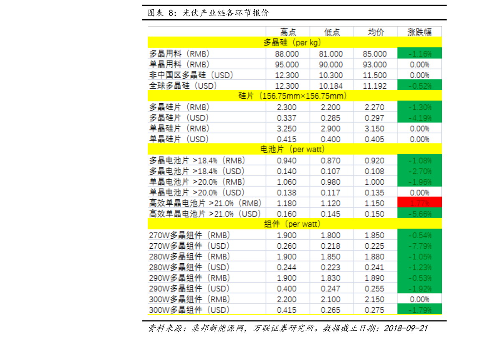This screenshot has width=497, height=341.
Task: Click the high price value "88.000"
Action: pos(287,54)
